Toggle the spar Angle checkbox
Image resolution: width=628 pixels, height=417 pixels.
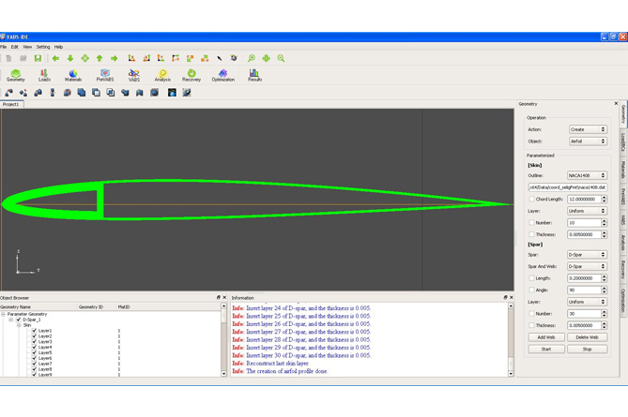coord(531,290)
